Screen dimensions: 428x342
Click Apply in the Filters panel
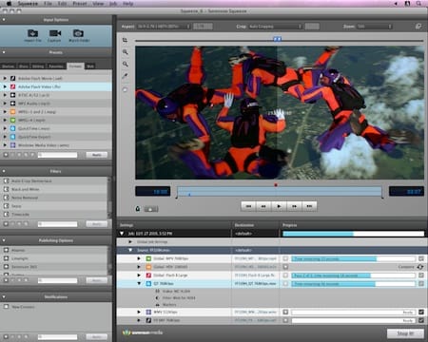[x=97, y=224]
